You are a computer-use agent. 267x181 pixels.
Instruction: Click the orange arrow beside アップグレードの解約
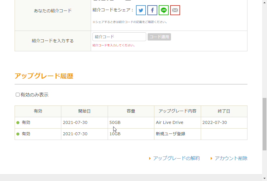pyautogui.click(x=150, y=158)
